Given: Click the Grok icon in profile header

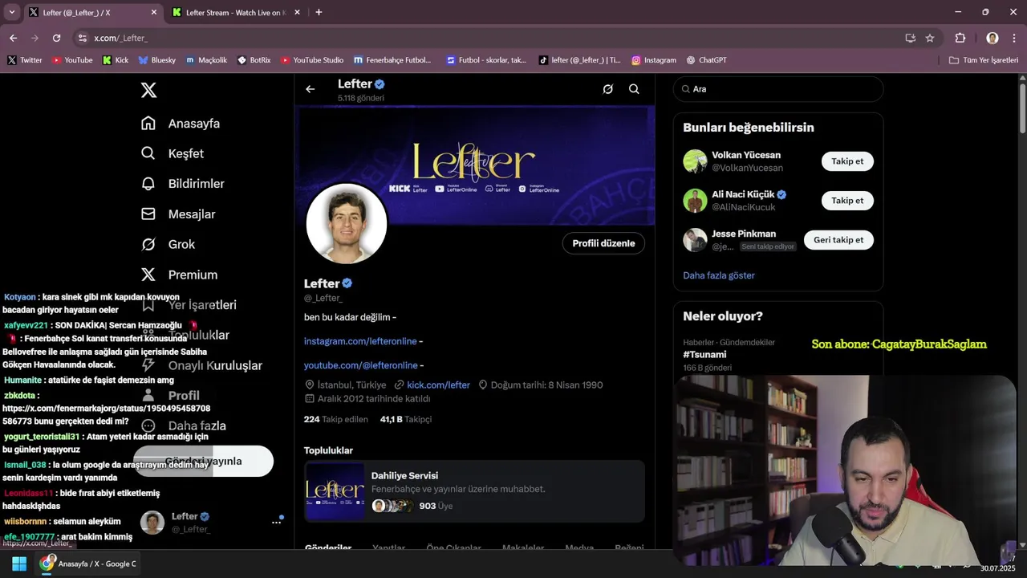Looking at the screenshot, I should pos(607,89).
